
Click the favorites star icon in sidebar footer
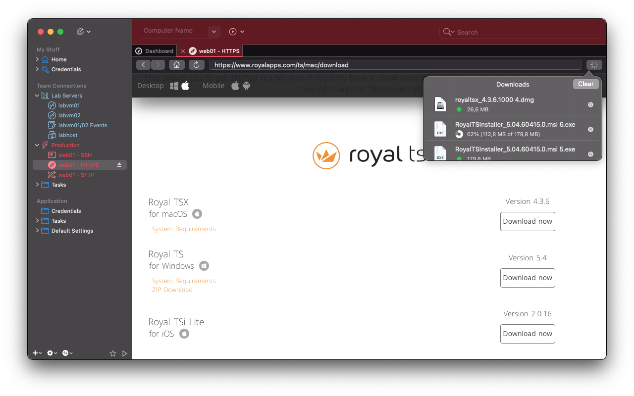coord(112,353)
